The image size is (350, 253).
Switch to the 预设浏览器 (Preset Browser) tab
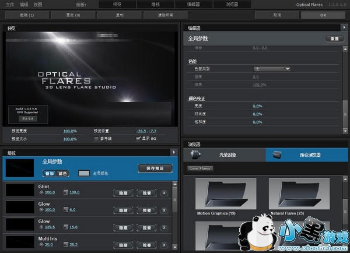(x=307, y=154)
